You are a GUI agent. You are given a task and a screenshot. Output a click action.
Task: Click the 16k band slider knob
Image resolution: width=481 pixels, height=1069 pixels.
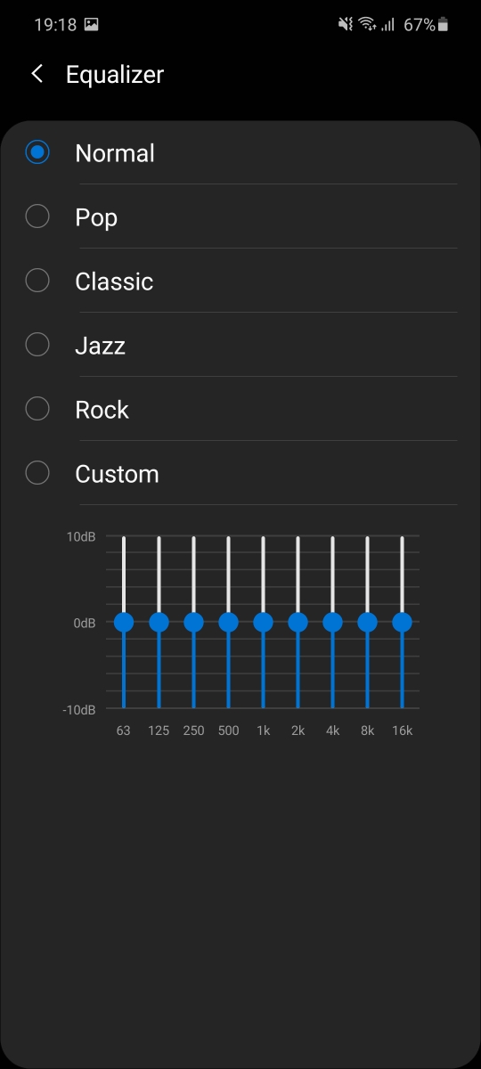(402, 622)
